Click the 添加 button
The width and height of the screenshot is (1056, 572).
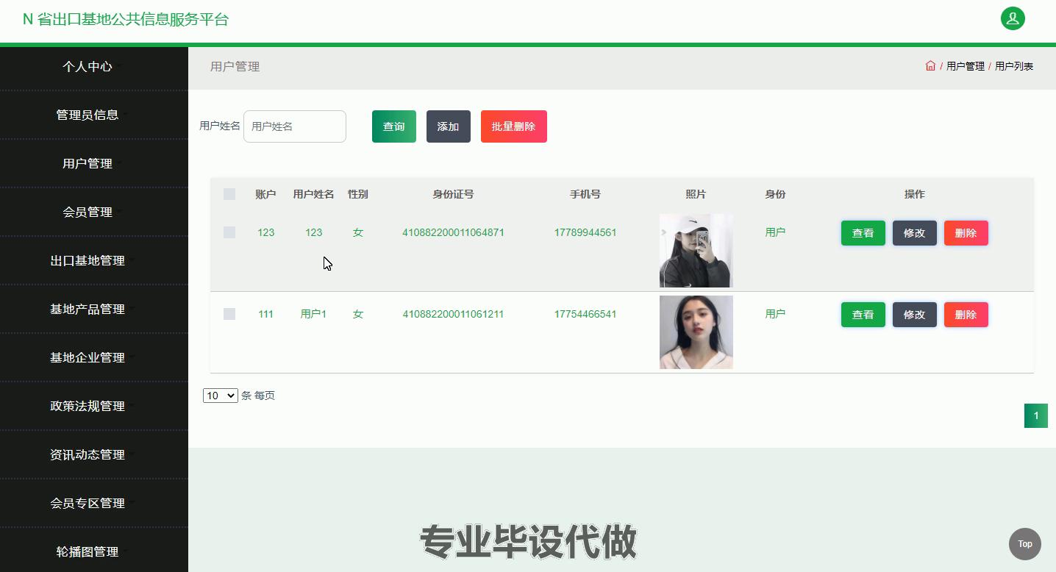coord(449,126)
